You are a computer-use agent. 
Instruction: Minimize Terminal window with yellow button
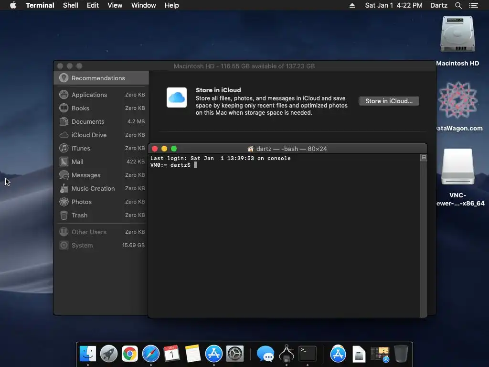pos(164,149)
